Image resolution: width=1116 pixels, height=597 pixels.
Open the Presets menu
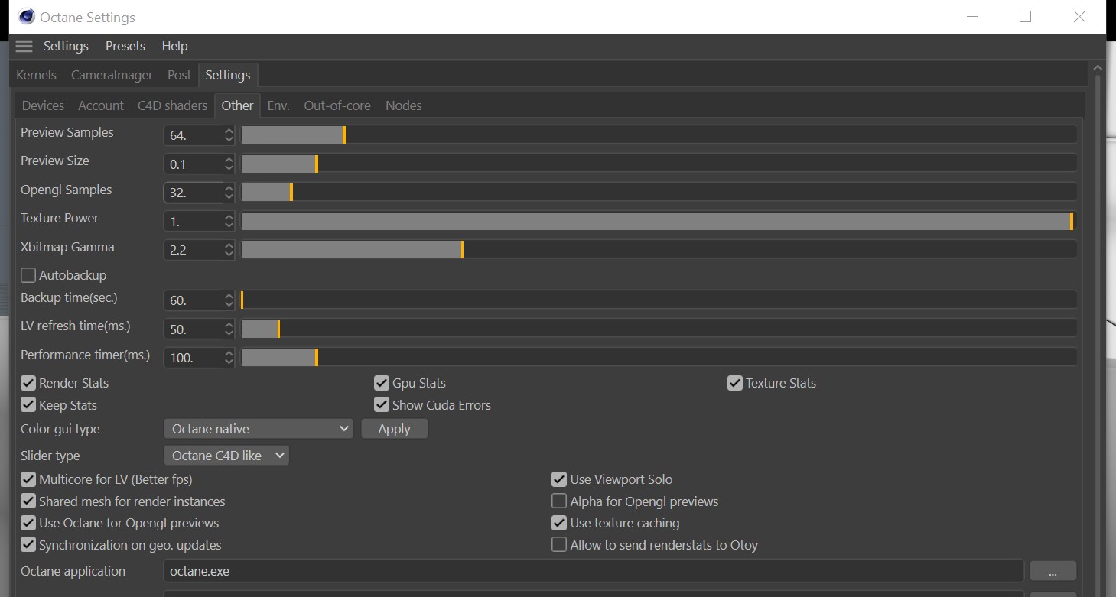pyautogui.click(x=125, y=46)
